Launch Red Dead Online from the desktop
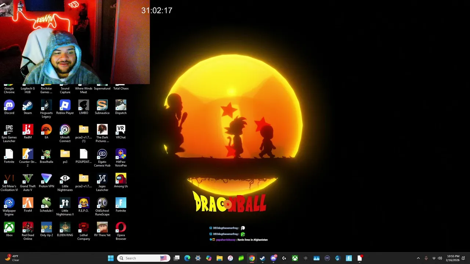The width and height of the screenshot is (470, 264). click(28, 232)
